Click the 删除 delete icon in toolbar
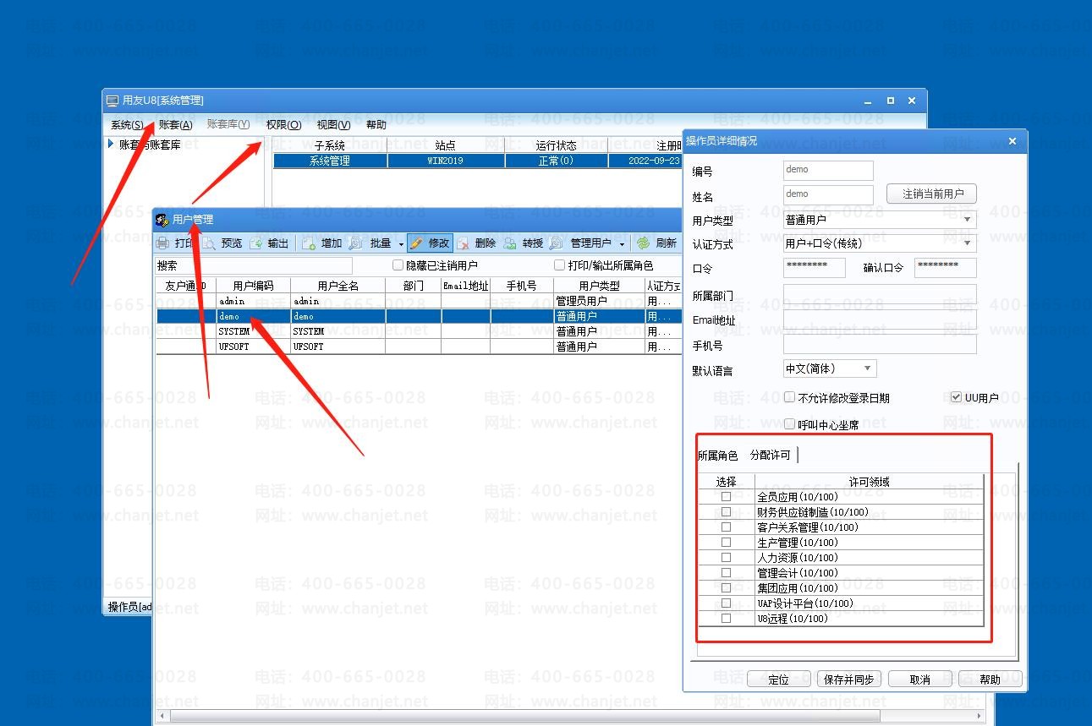The image size is (1092, 726). (x=464, y=243)
